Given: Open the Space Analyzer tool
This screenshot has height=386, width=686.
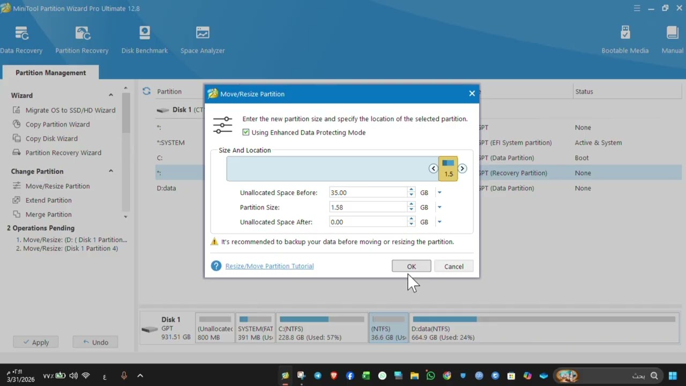Looking at the screenshot, I should pyautogui.click(x=203, y=40).
